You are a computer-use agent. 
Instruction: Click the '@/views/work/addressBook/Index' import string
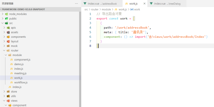click(x=177, y=37)
